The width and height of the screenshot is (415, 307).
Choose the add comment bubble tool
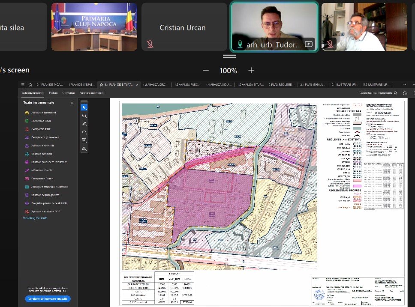(x=84, y=116)
